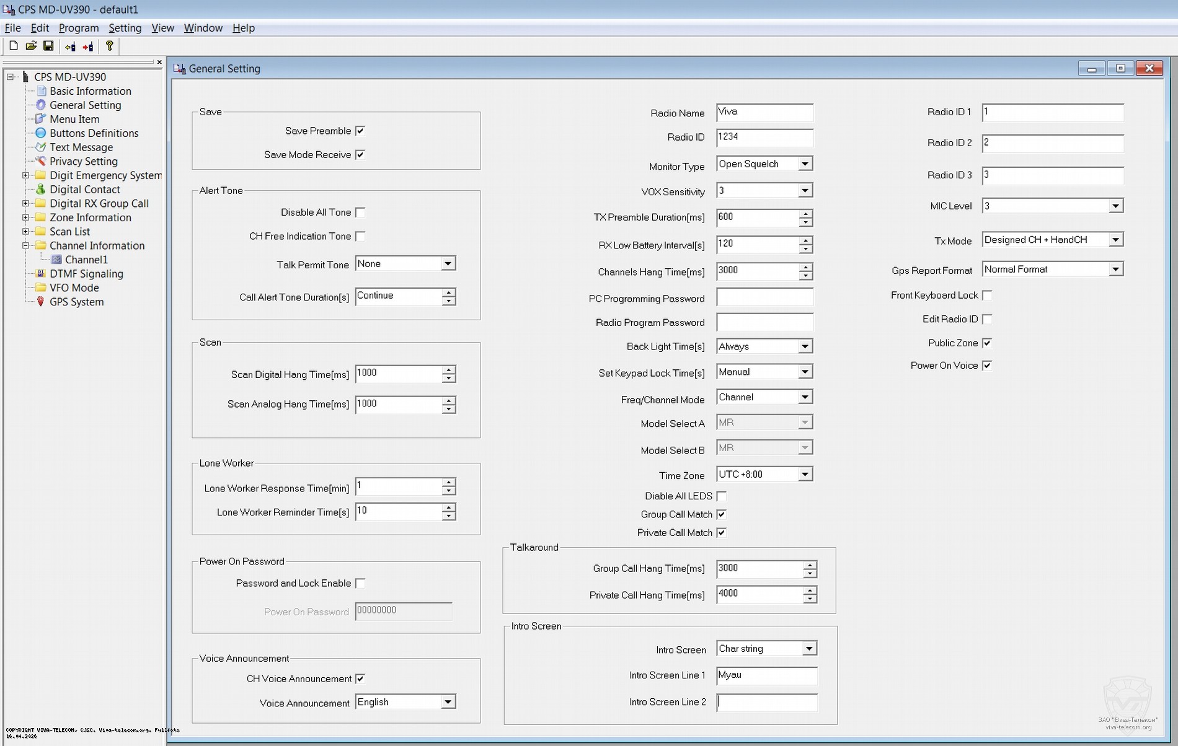
Task: Open the Program menu
Action: pyautogui.click(x=78, y=28)
